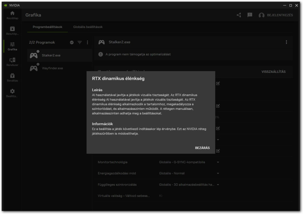Screen dimensions: 303x214
Task: Click the 'Grafika' page title
Action: 33,15
